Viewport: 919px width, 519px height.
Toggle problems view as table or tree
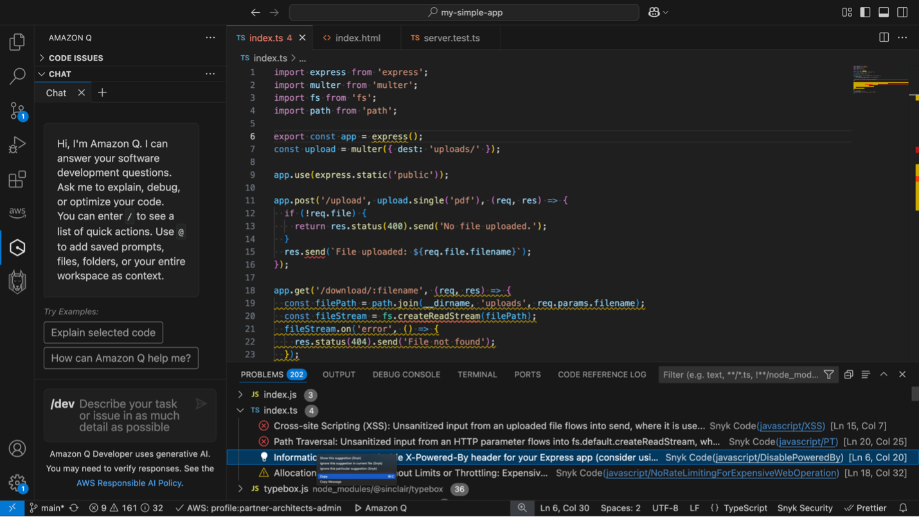pos(866,375)
